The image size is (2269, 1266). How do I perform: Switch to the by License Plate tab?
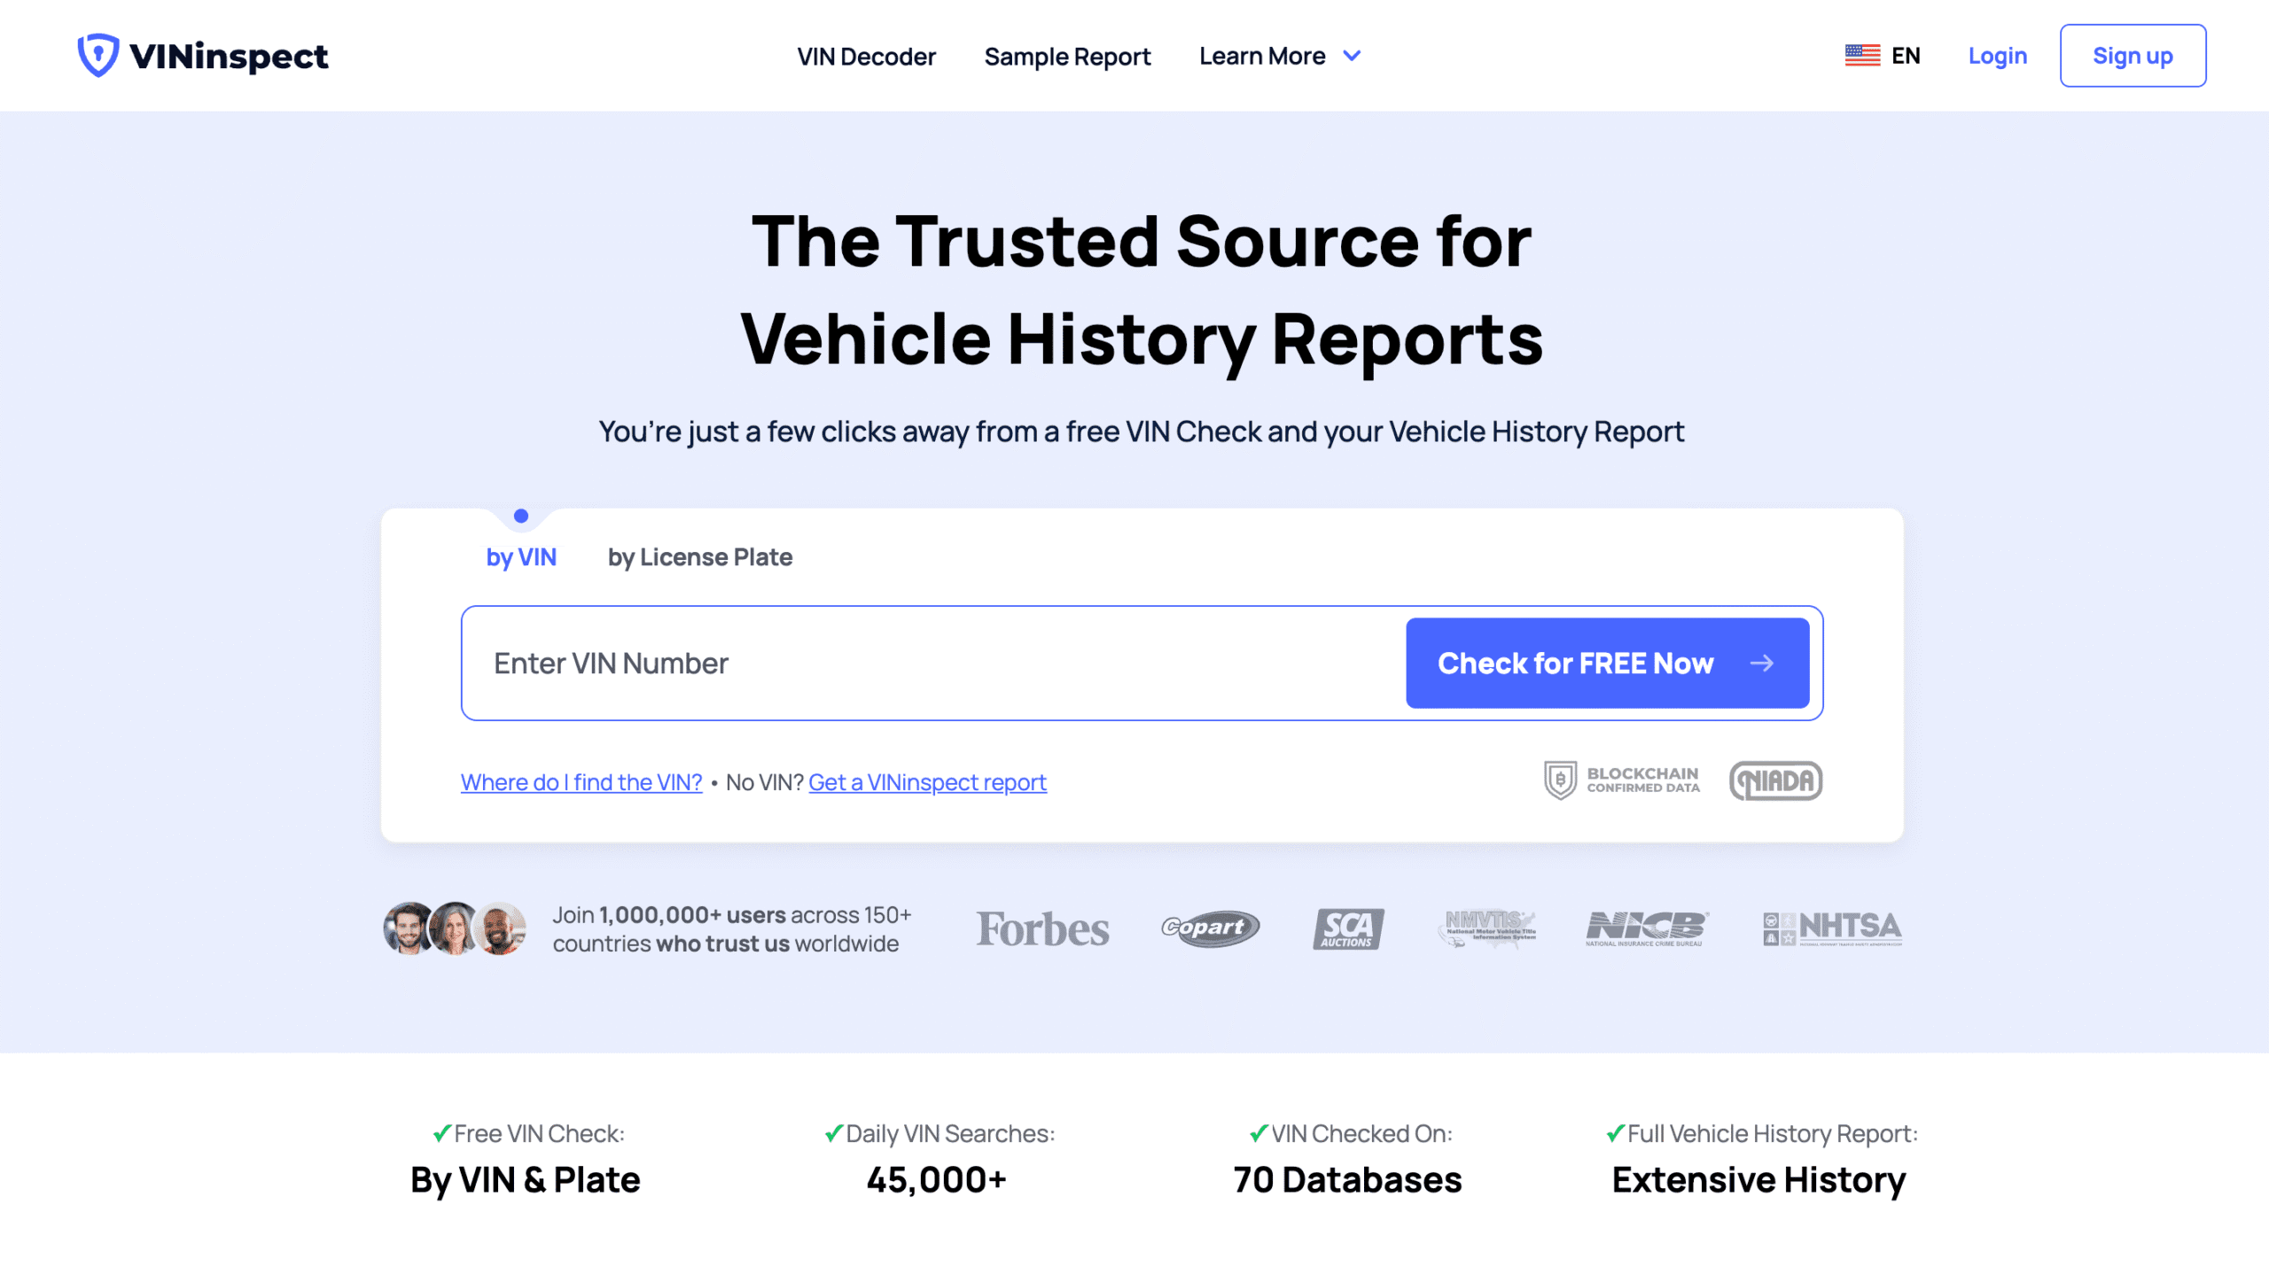coord(699,557)
